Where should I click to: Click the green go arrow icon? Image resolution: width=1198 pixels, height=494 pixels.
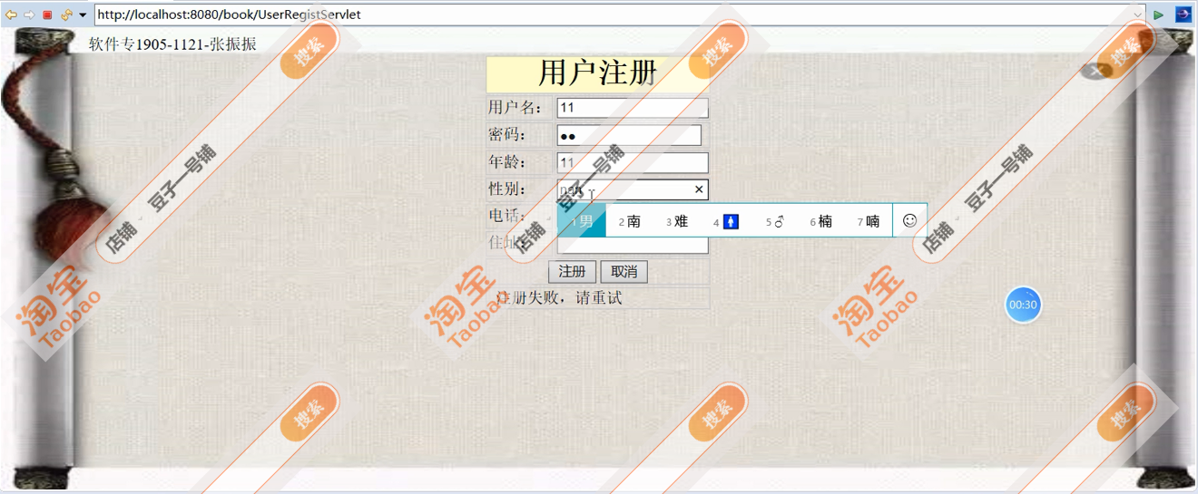coord(1159,15)
